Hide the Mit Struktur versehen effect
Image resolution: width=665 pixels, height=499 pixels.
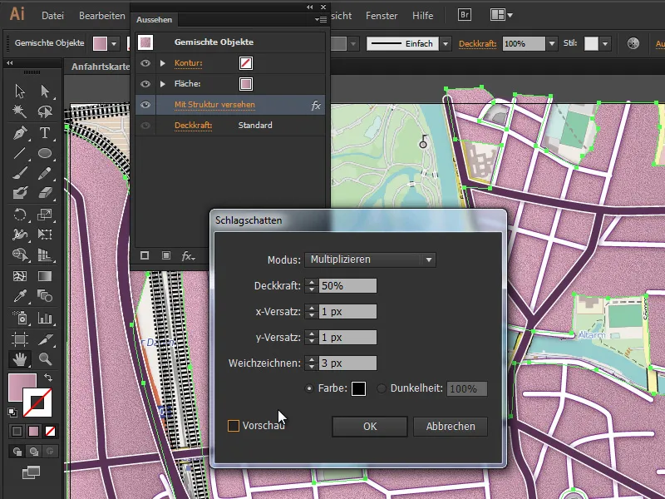pyautogui.click(x=145, y=105)
